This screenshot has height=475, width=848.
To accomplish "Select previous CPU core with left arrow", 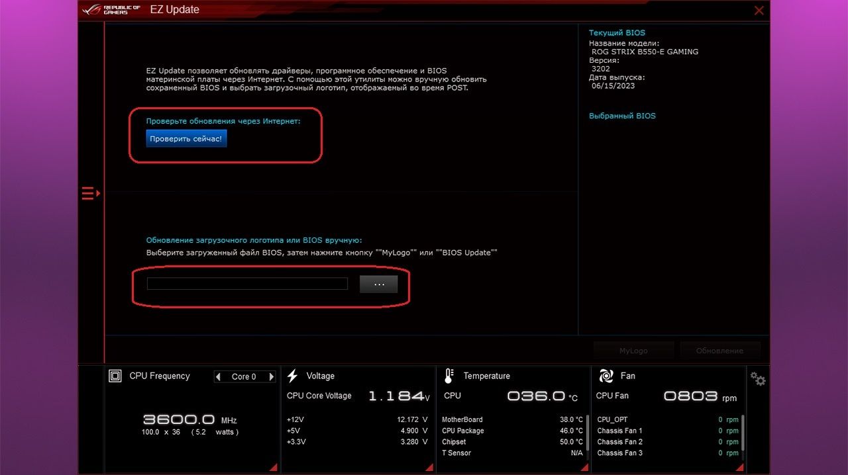I will click(219, 377).
